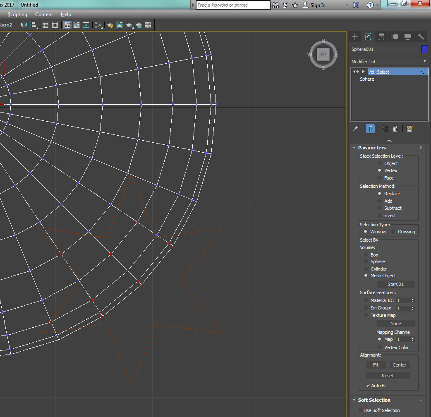Click the Top face of ViewCube
The width and height of the screenshot is (431, 417).
[323, 54]
